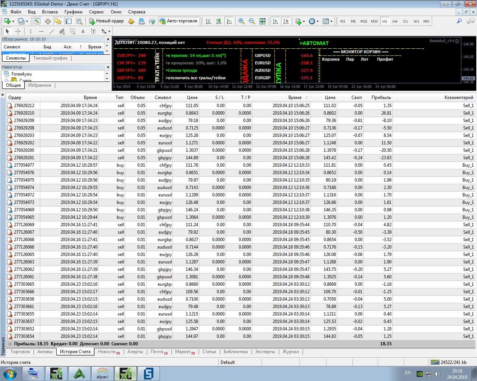
Task: Open the alpari app in taskbar
Action: pyautogui.click(x=102, y=373)
